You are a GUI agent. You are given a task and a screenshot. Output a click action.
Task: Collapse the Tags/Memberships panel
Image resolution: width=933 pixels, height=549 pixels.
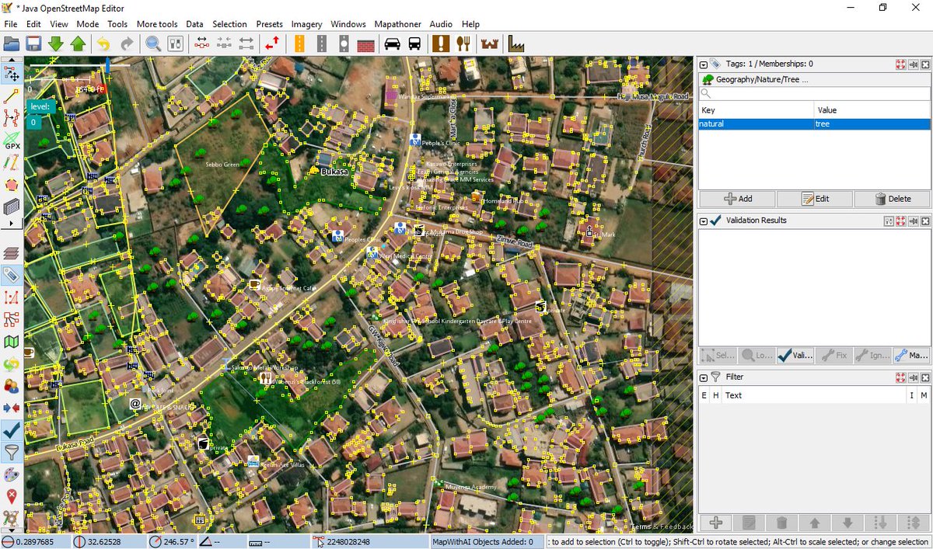[x=704, y=64]
